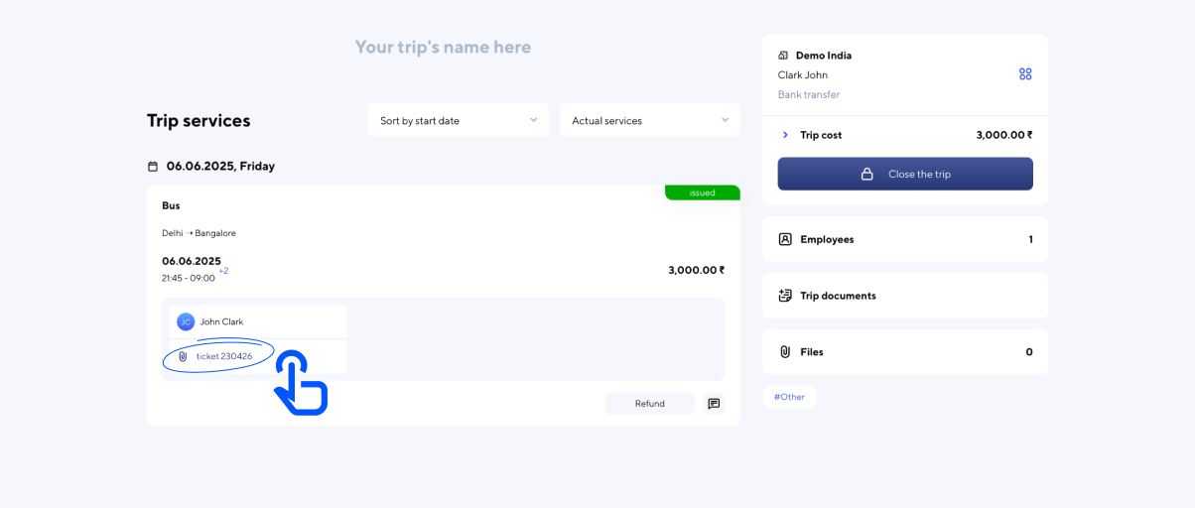Click the Trip documents icon
Image resolution: width=1195 pixels, height=508 pixels.
[x=785, y=296]
